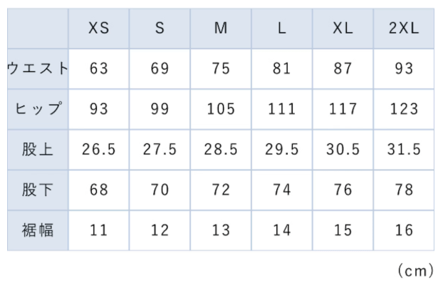
Task: Select the ヒップ row label
Action: coord(38,109)
